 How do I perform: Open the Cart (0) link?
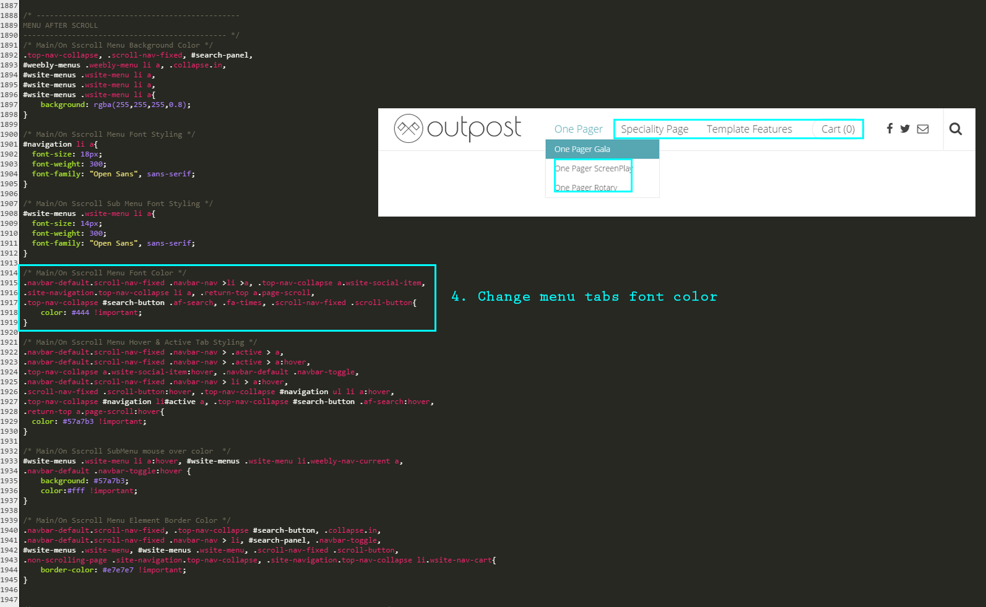(x=837, y=129)
